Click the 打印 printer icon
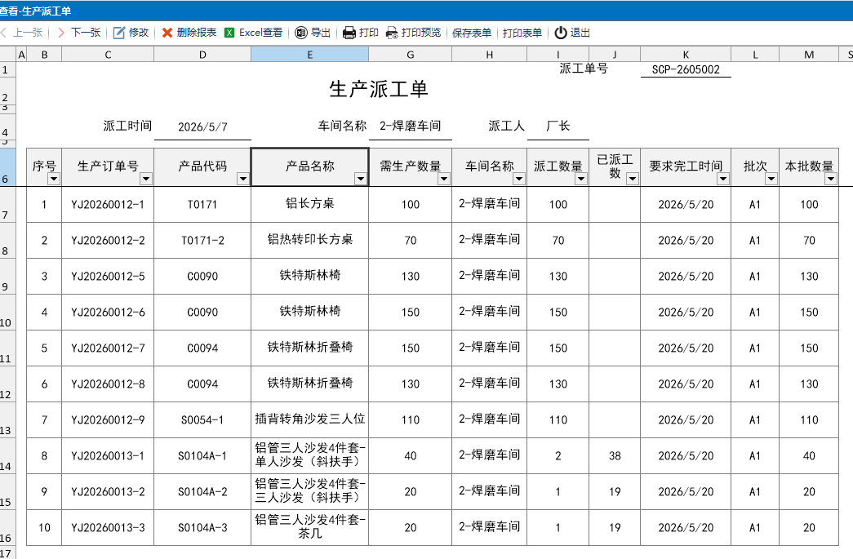 (349, 33)
